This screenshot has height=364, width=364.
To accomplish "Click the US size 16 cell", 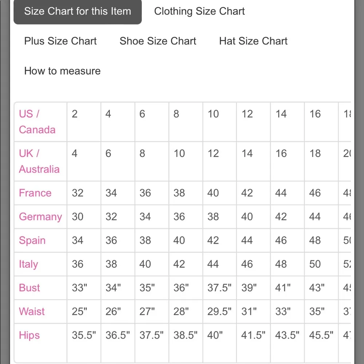I will coord(315,114).
